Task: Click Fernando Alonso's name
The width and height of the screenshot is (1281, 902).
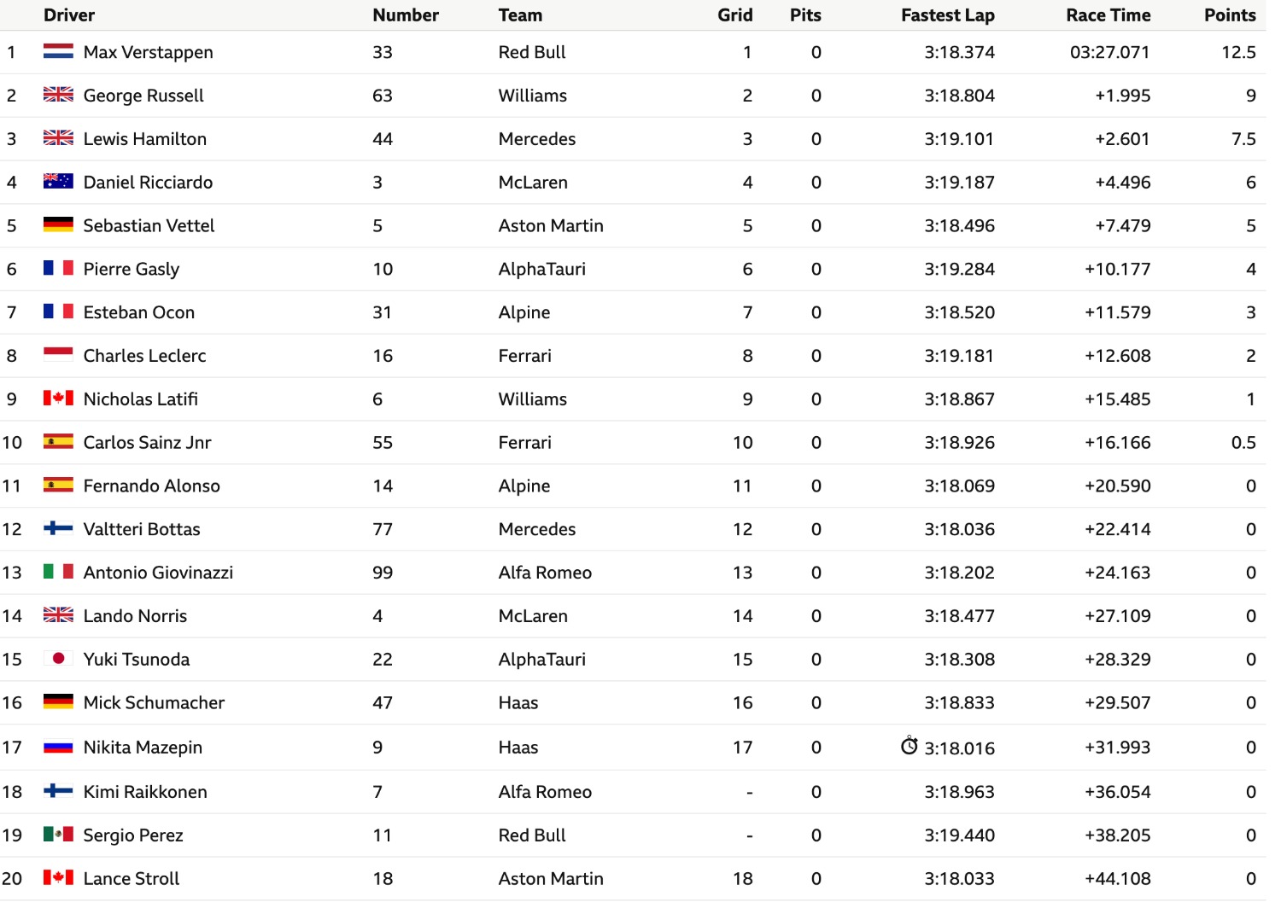Action: (x=152, y=486)
